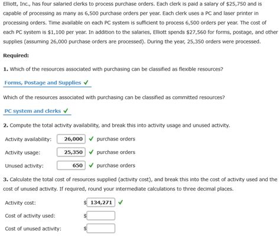Click the dollar sign before Cost of activity used
Image resolution: width=280 pixels, height=236 pixels.
85,216
